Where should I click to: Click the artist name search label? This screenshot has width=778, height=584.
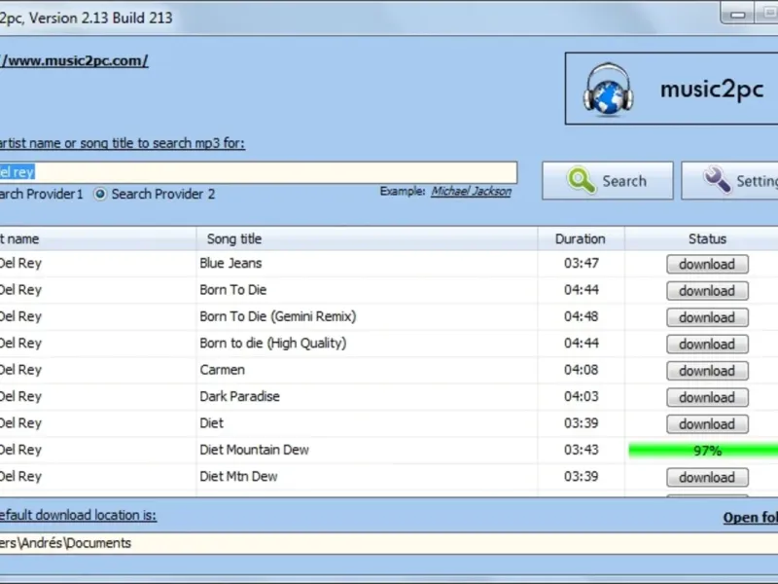pyautogui.click(x=123, y=143)
